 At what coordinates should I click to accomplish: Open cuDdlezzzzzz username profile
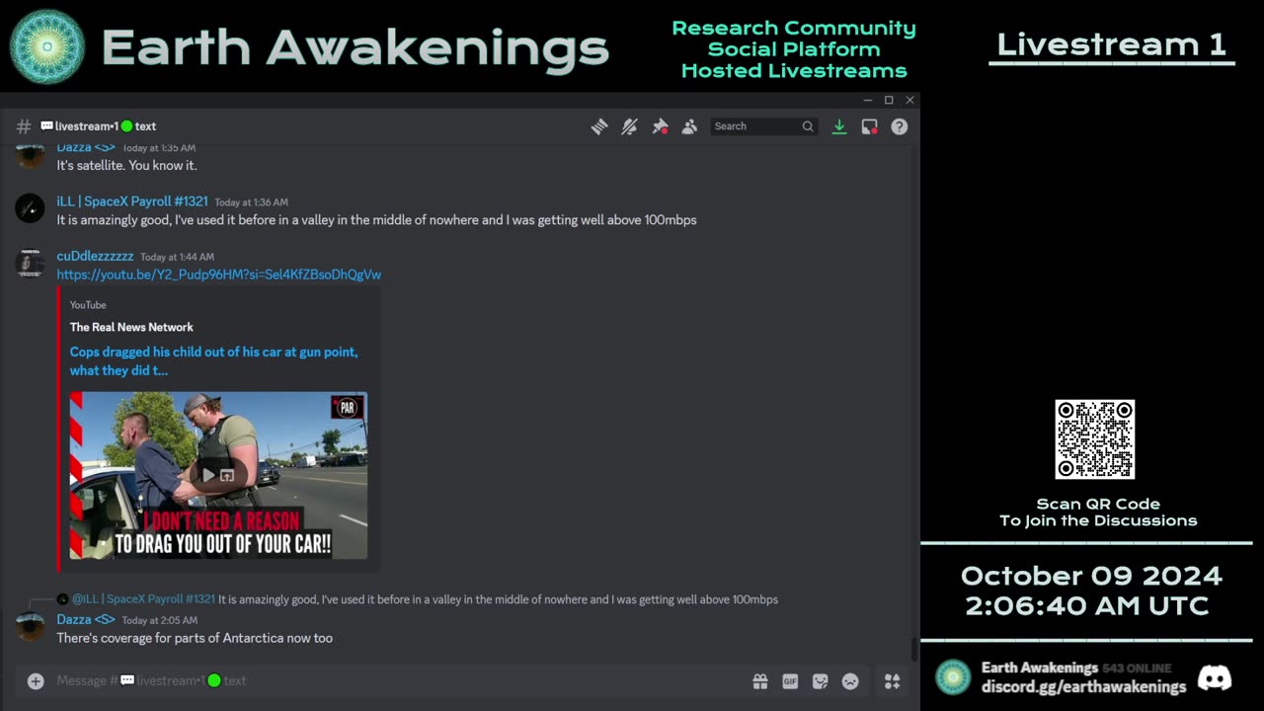(95, 256)
